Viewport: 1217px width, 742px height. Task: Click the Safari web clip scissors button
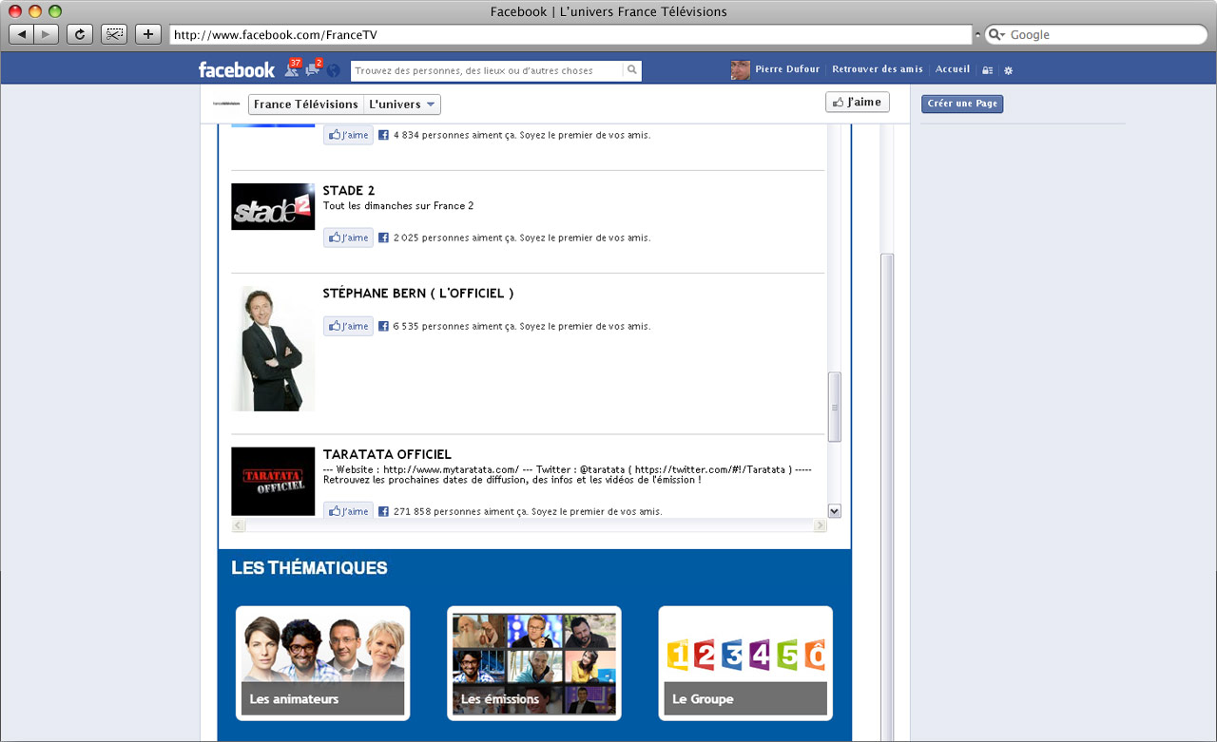(x=114, y=34)
